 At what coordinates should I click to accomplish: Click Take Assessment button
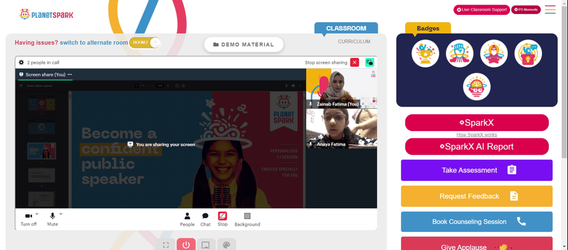[x=477, y=170]
